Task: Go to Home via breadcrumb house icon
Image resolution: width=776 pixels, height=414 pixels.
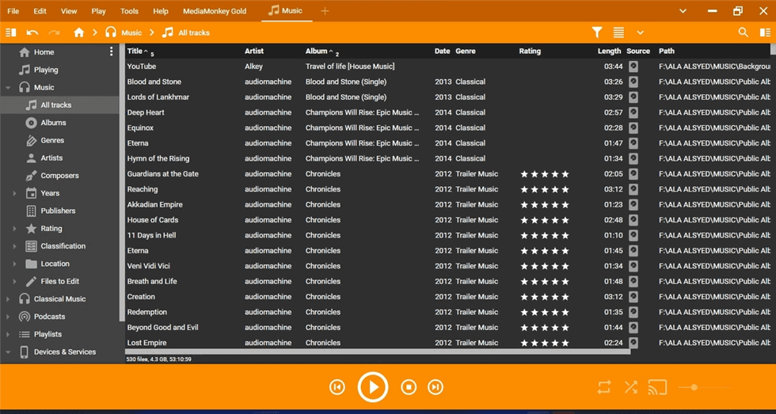Action: 78,32
